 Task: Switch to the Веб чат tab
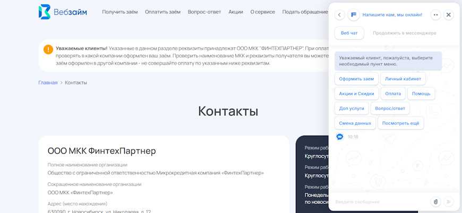(349, 33)
